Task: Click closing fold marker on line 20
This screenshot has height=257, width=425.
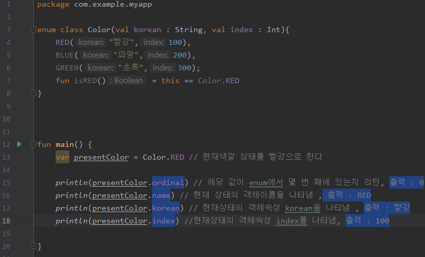Action: [33, 246]
